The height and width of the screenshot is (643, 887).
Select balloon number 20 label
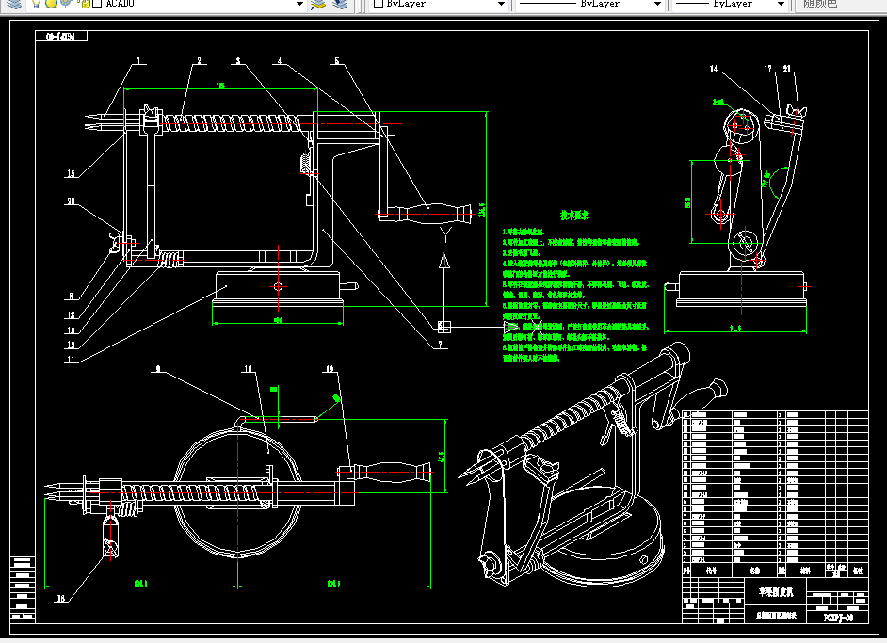(x=71, y=201)
